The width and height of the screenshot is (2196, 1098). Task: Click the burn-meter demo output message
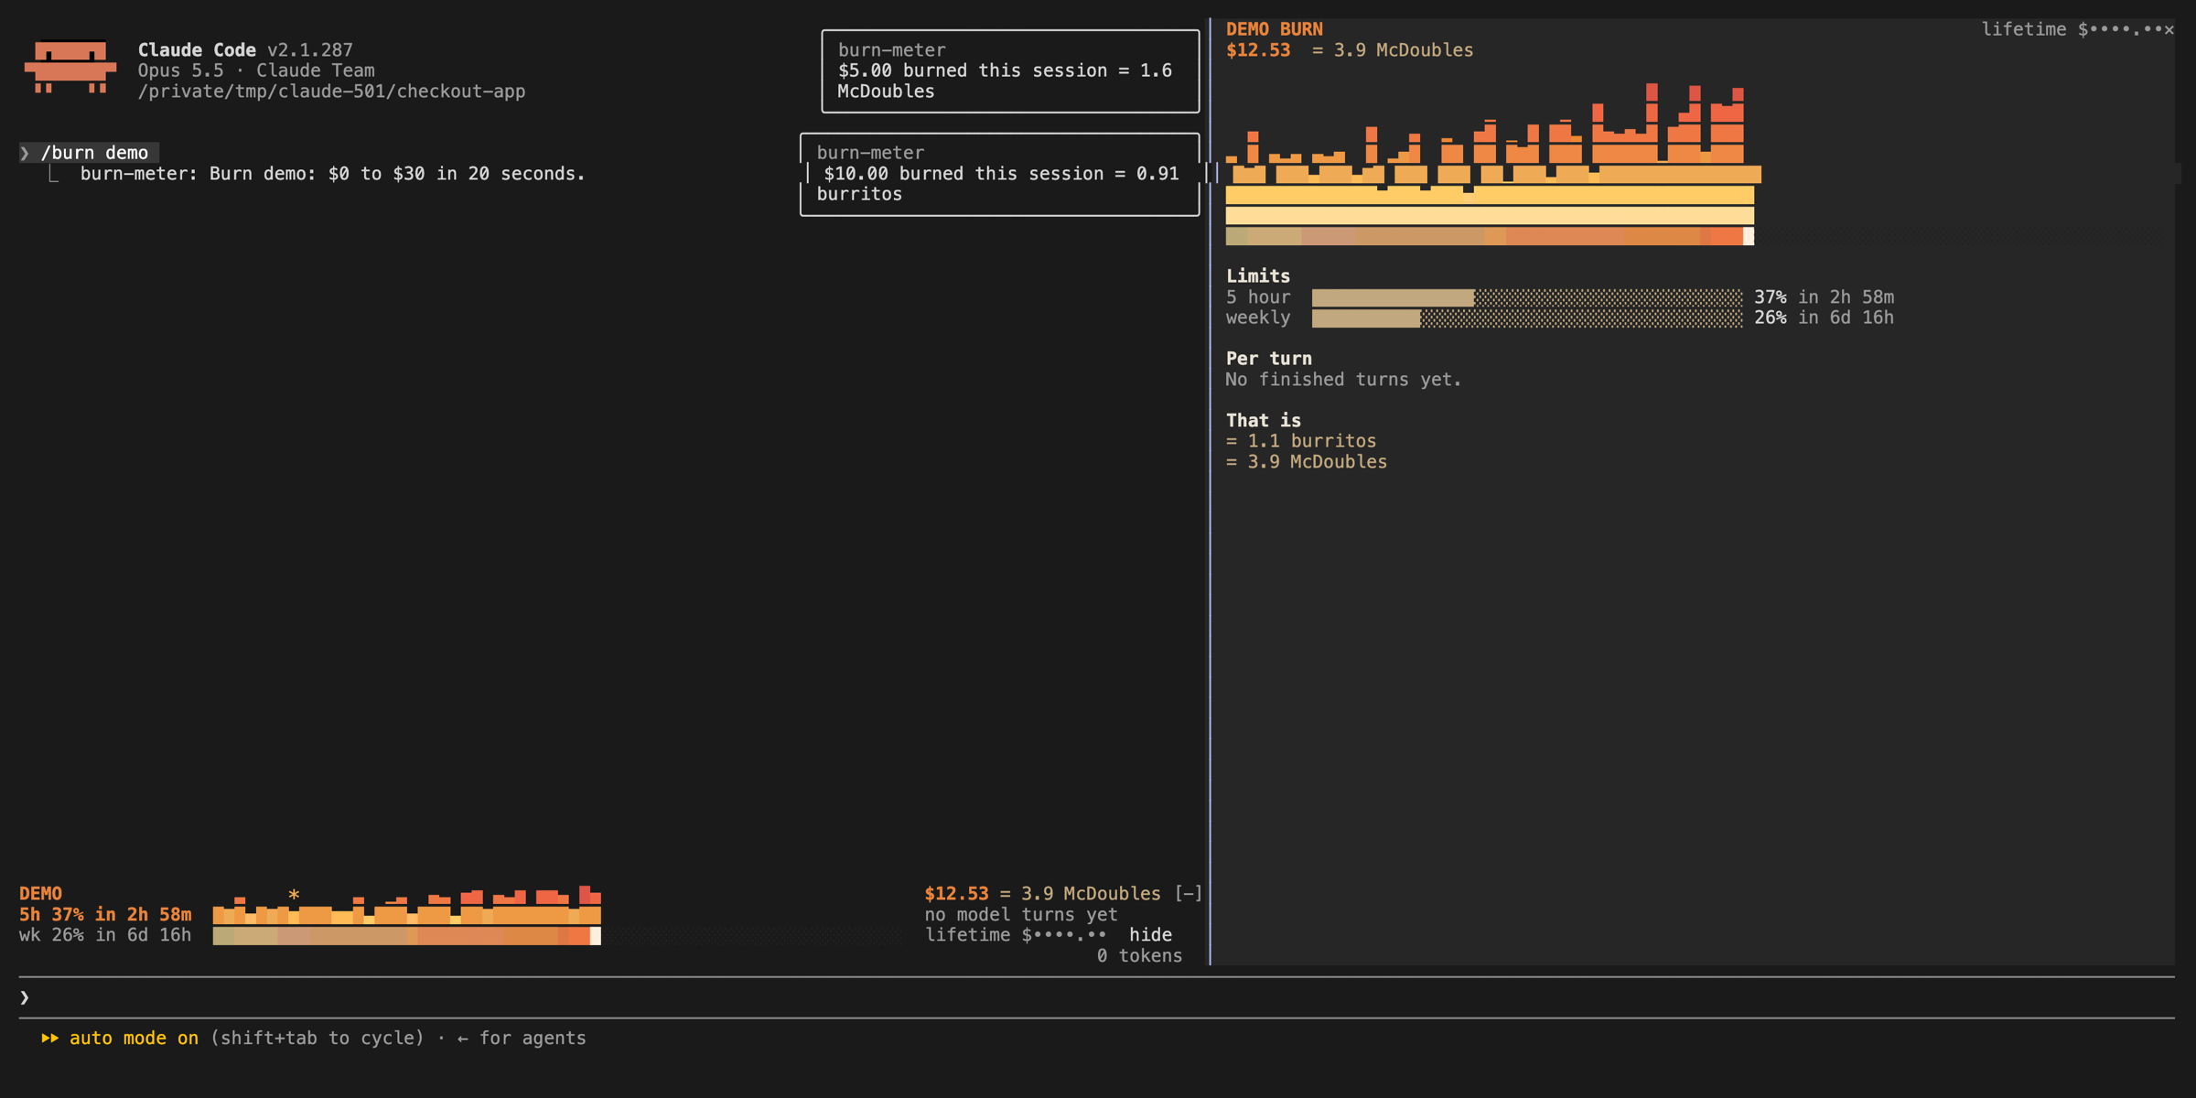[332, 174]
